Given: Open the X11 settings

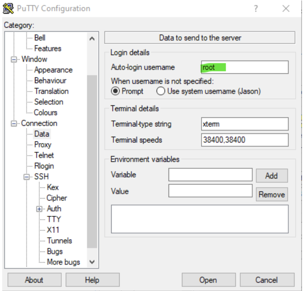Looking at the screenshot, I should pyautogui.click(x=53, y=230).
